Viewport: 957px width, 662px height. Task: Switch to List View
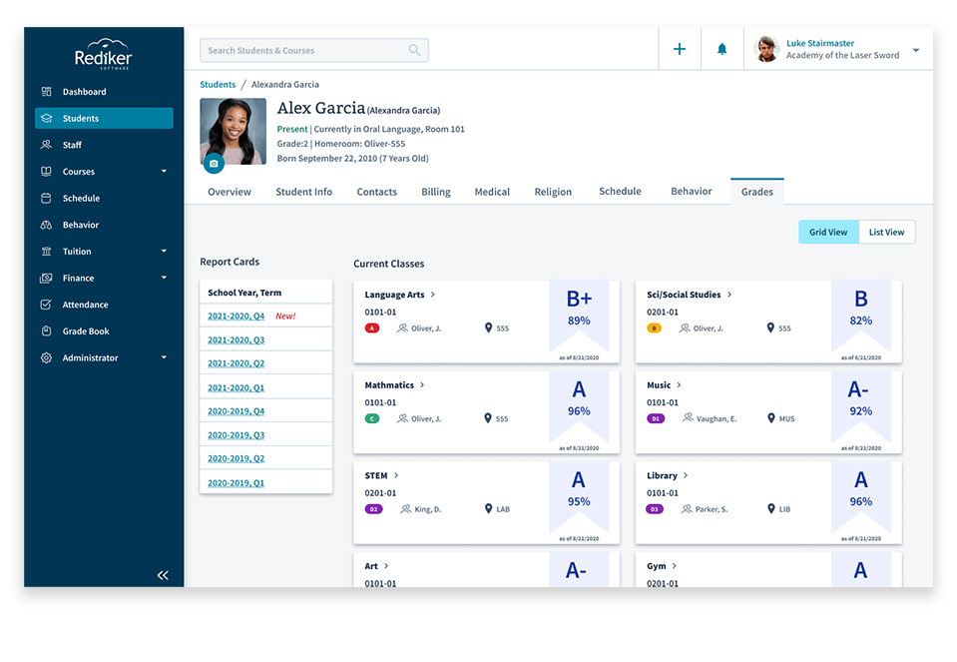pyautogui.click(x=887, y=232)
